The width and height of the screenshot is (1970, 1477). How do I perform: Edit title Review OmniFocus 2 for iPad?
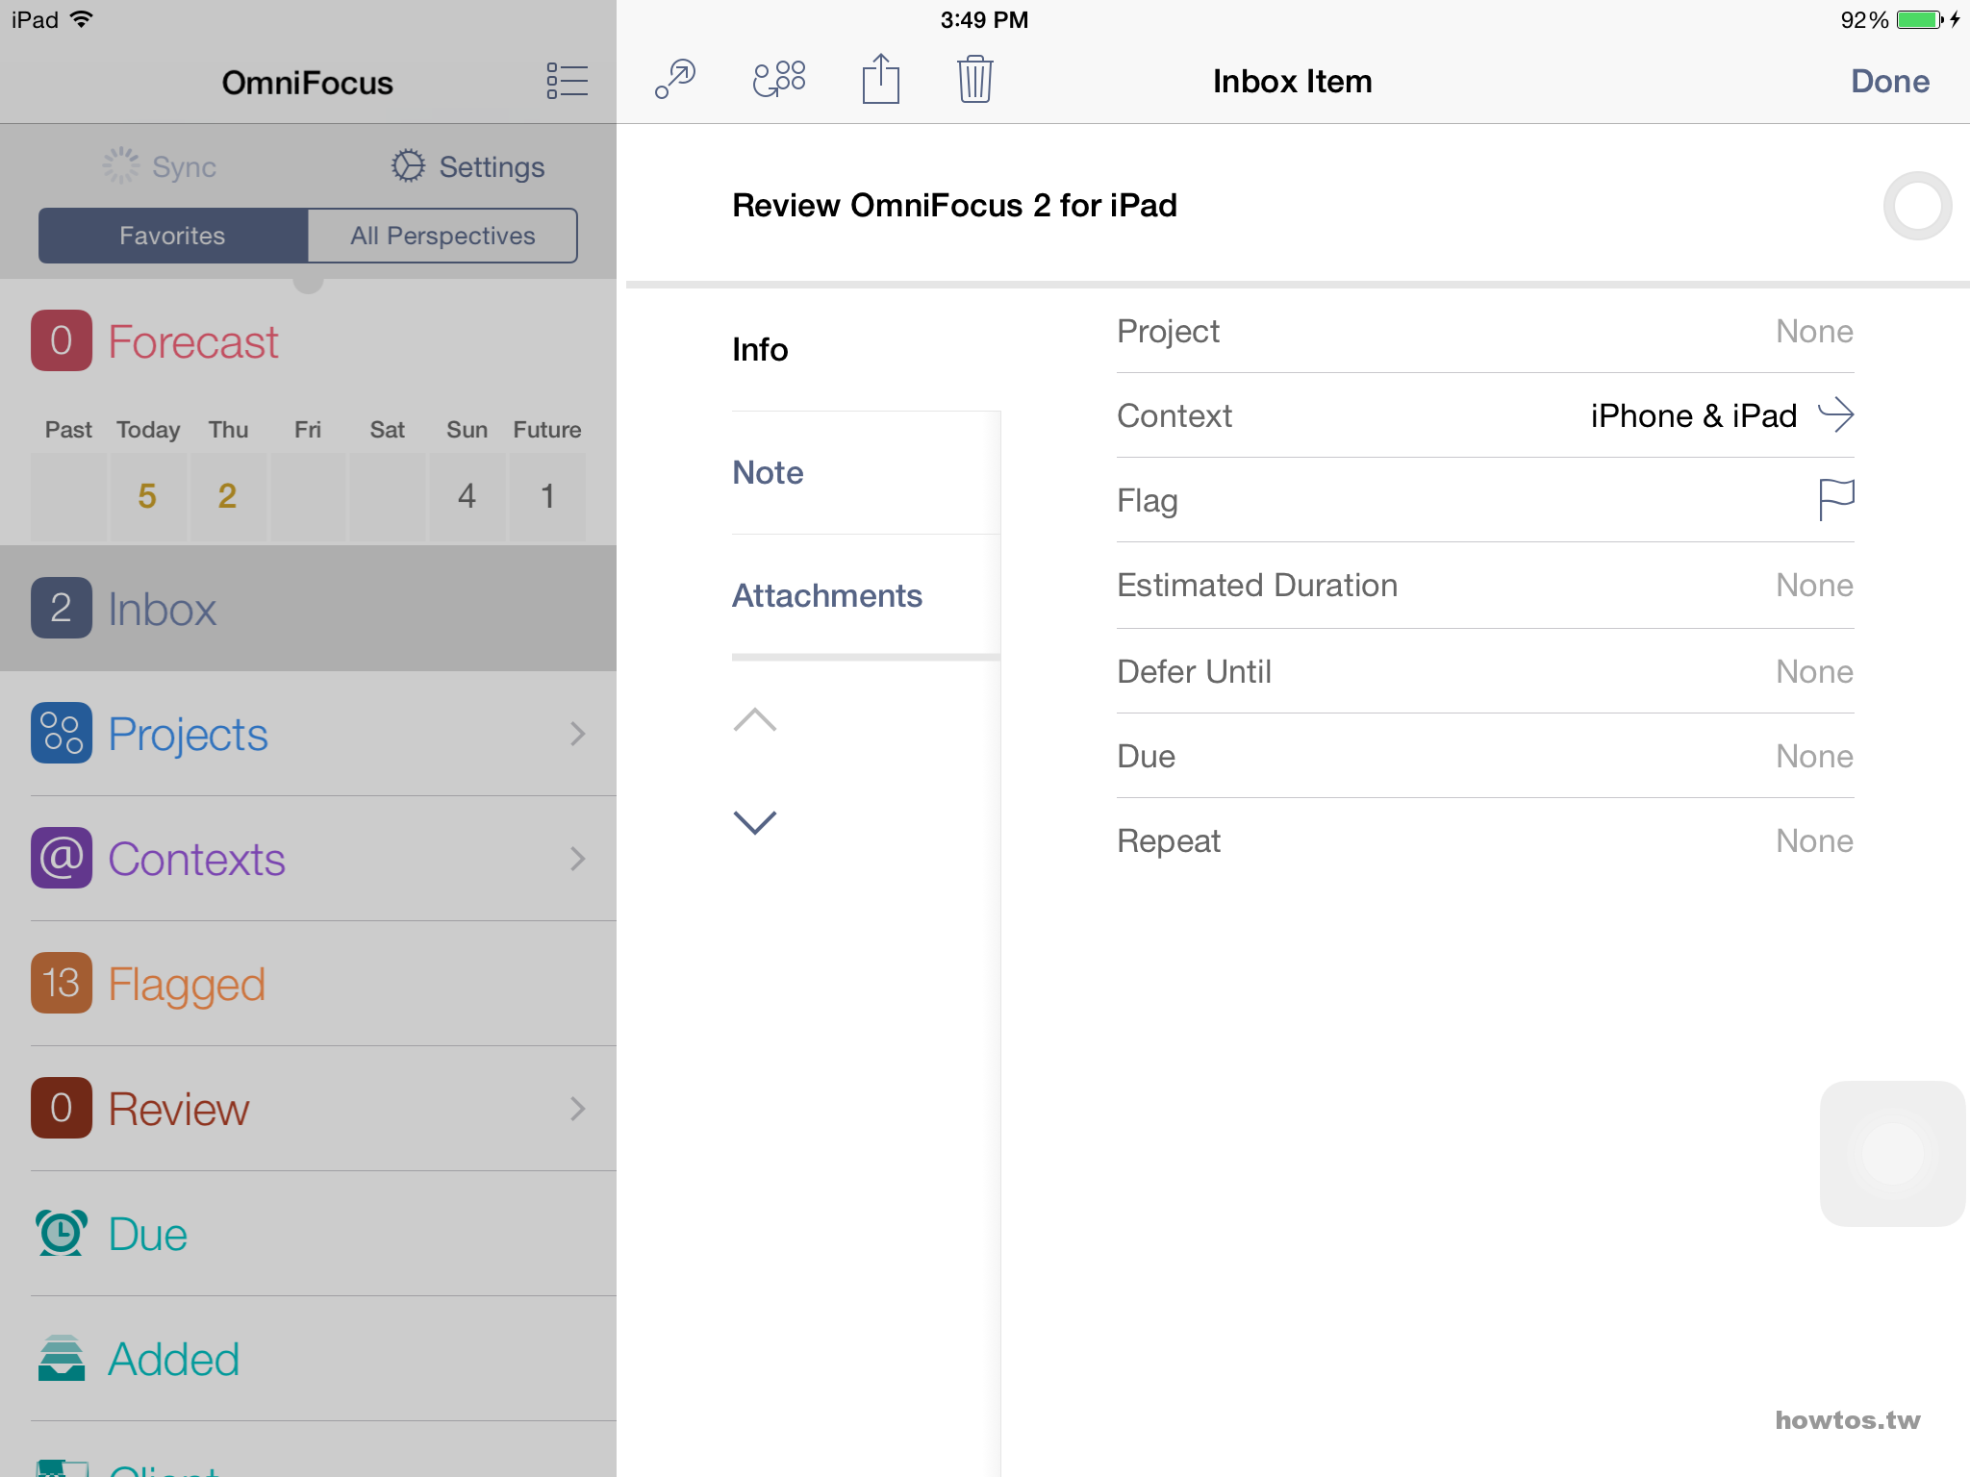[x=954, y=206]
